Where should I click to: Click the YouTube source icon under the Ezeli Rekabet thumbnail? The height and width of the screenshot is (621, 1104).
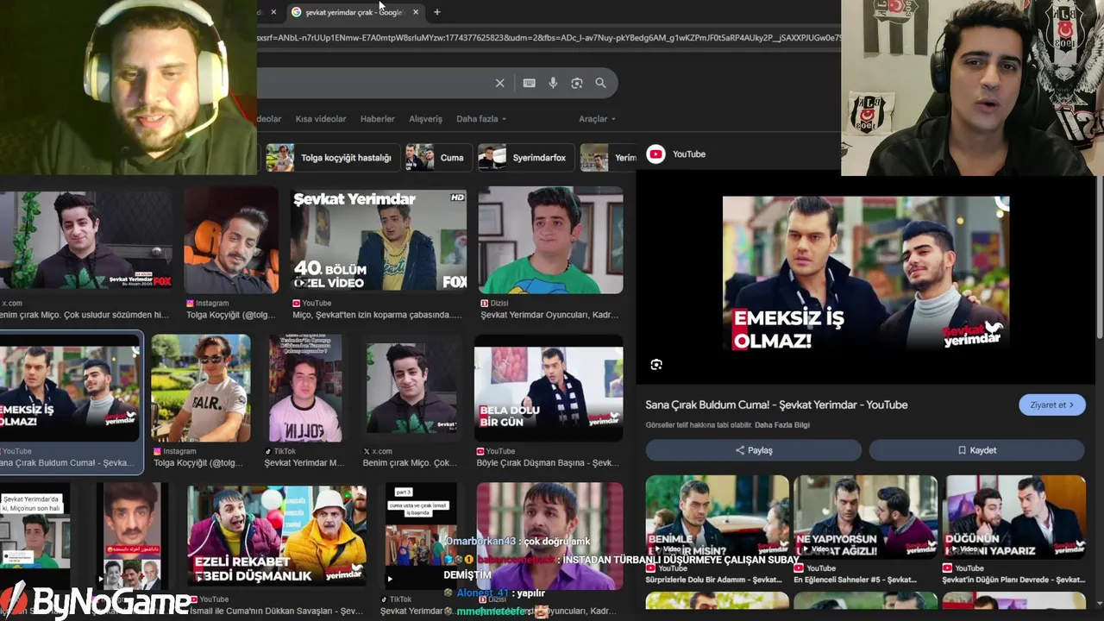pyautogui.click(x=192, y=599)
